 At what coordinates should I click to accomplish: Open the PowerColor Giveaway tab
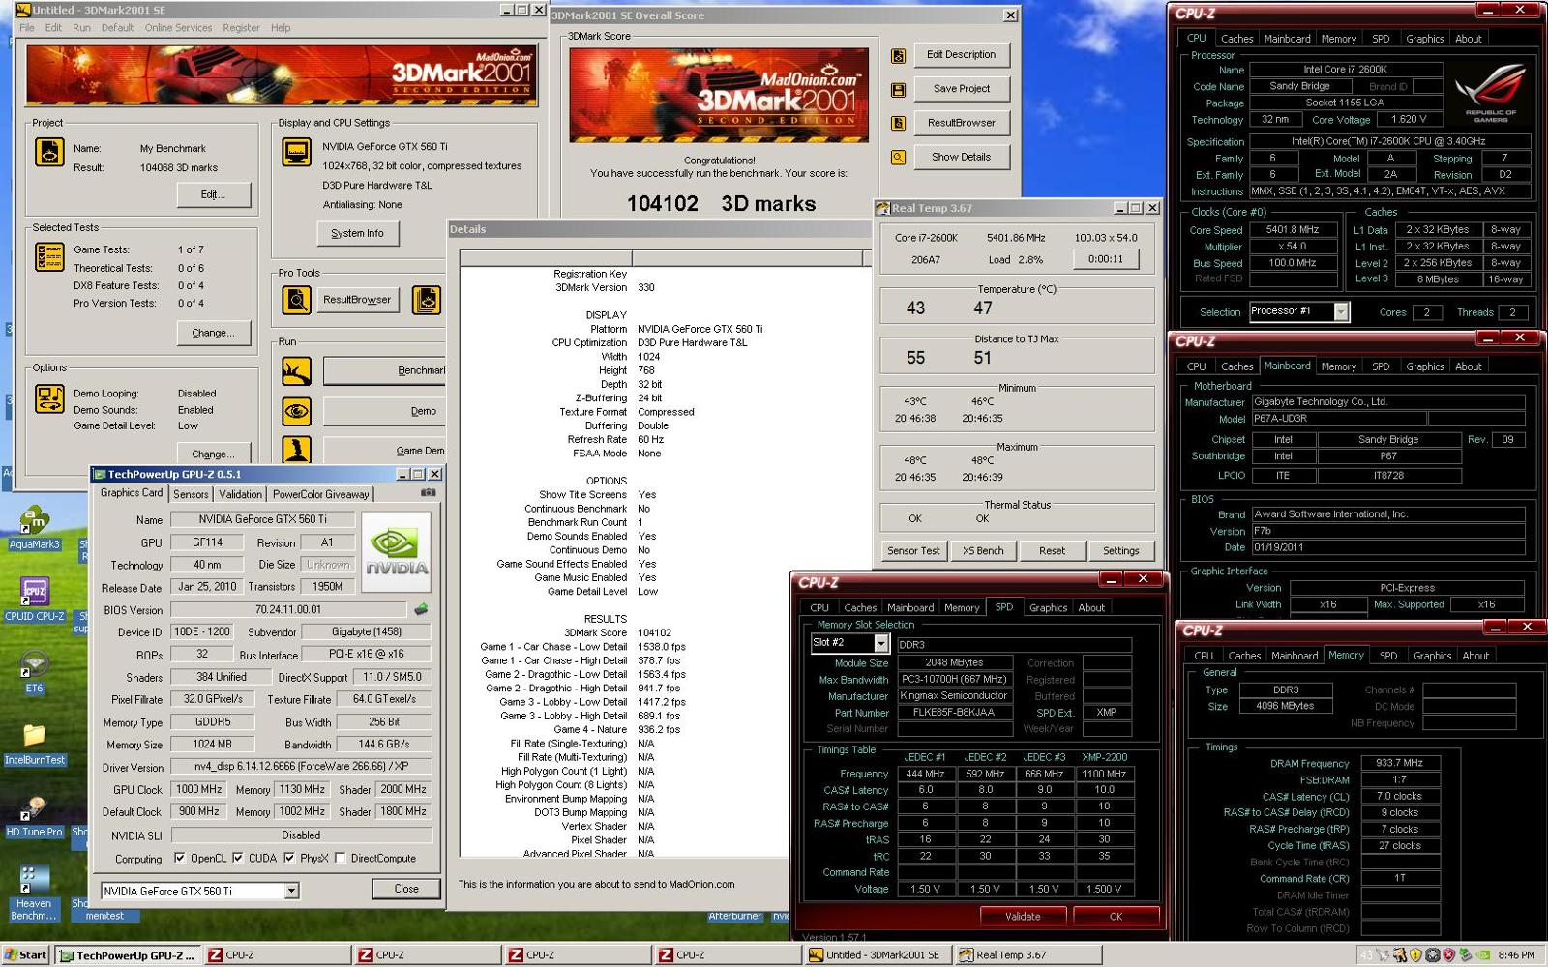(320, 494)
